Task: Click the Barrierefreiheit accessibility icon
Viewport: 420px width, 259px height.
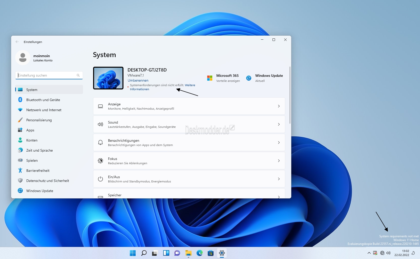Action: (x=20, y=171)
